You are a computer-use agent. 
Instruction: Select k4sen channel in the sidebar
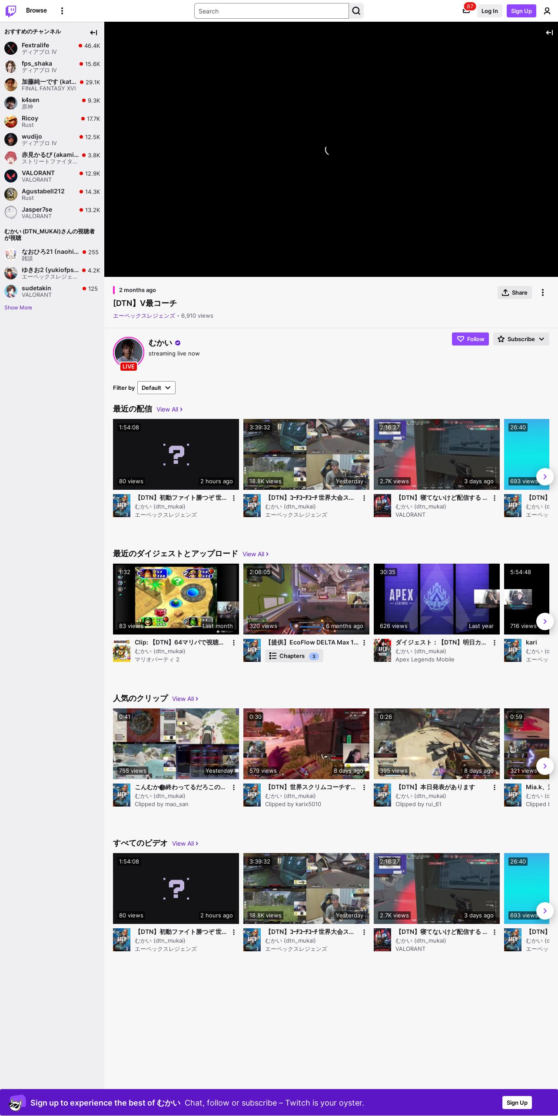click(52, 103)
